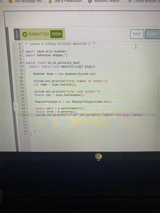Click the SUBMITTED status circle icon

[25, 34]
